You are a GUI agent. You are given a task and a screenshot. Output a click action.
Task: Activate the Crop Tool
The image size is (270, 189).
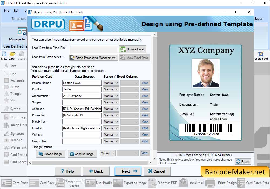[261, 56]
